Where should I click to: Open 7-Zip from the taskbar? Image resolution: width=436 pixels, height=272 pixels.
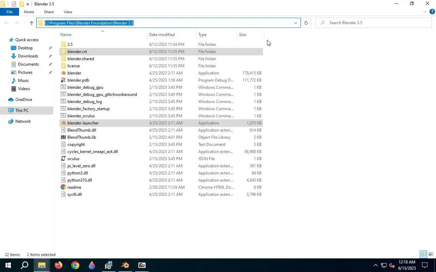coord(142,265)
